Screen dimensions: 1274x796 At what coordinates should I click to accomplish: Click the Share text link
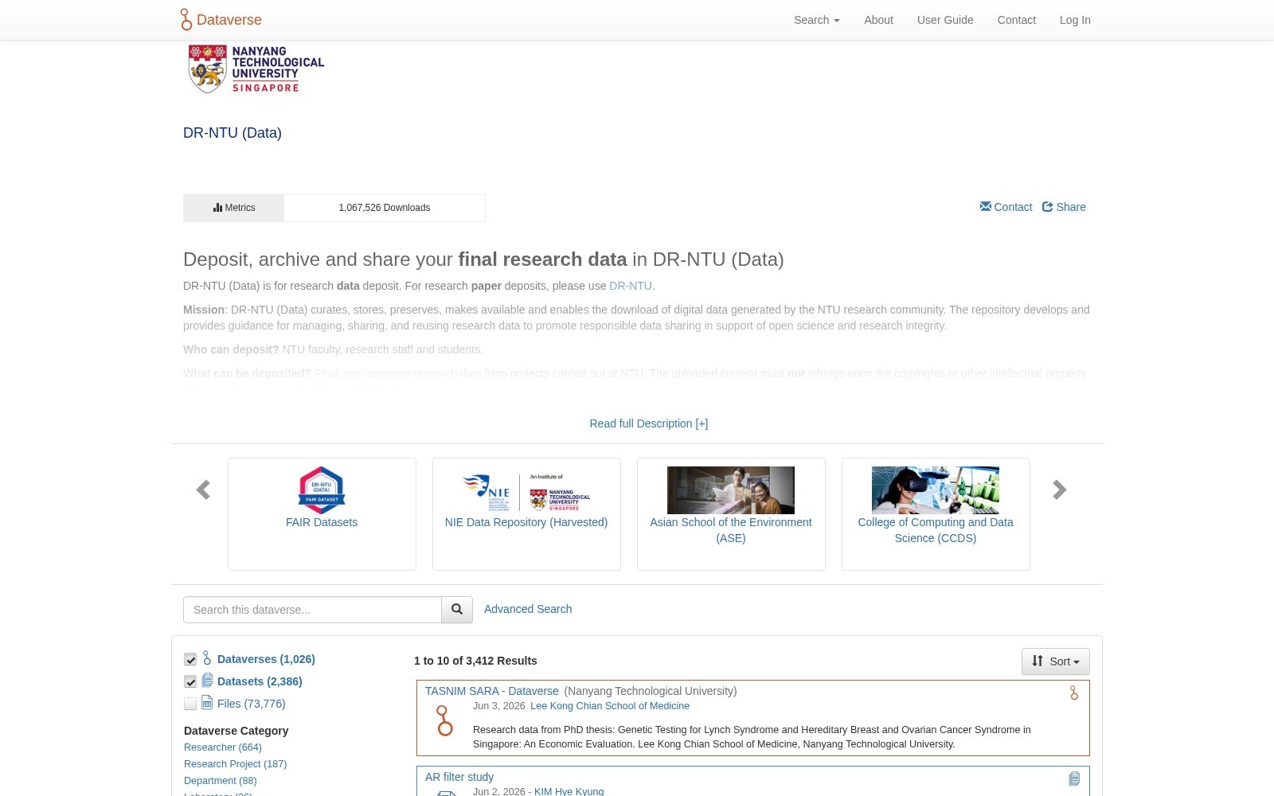1071,207
